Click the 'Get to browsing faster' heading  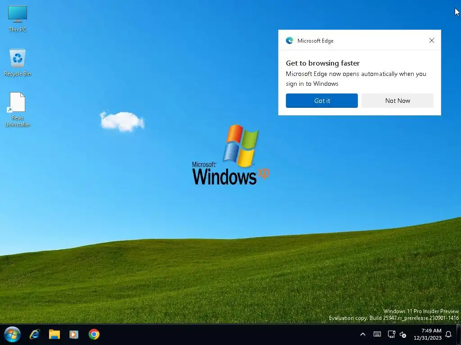(323, 63)
